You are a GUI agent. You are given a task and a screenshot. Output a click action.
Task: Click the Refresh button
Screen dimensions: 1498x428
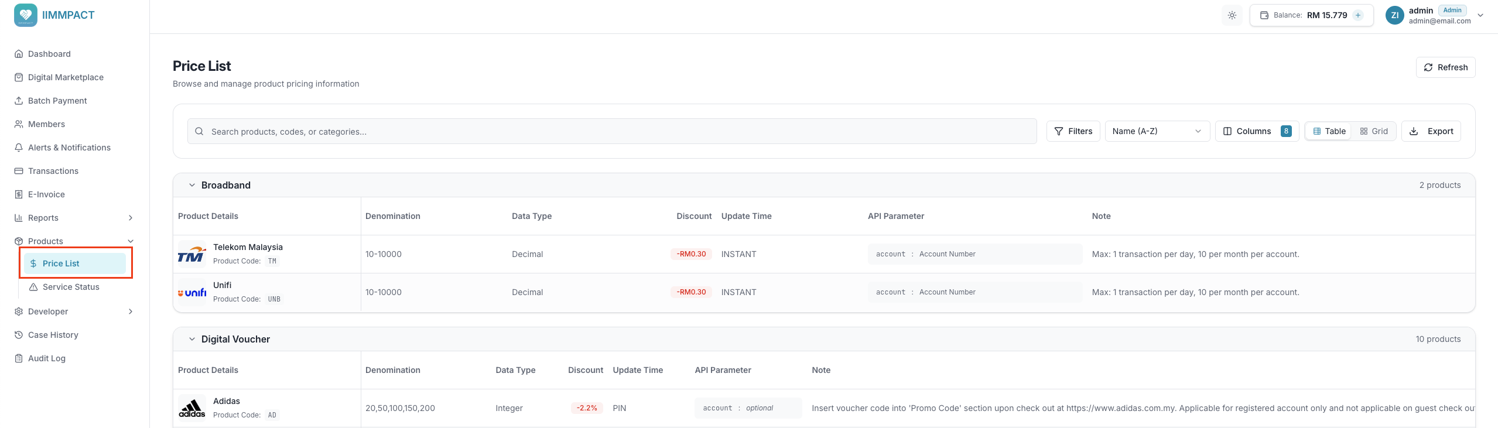(x=1445, y=67)
